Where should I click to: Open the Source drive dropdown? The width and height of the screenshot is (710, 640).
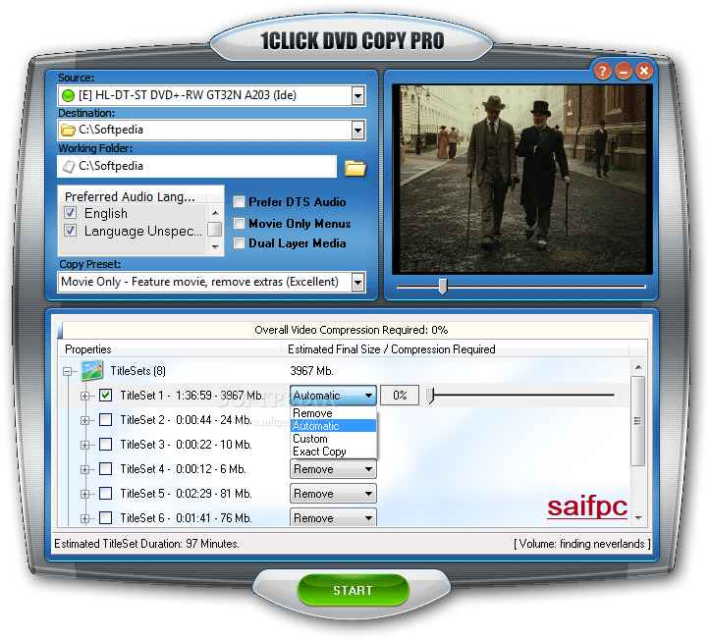point(357,96)
